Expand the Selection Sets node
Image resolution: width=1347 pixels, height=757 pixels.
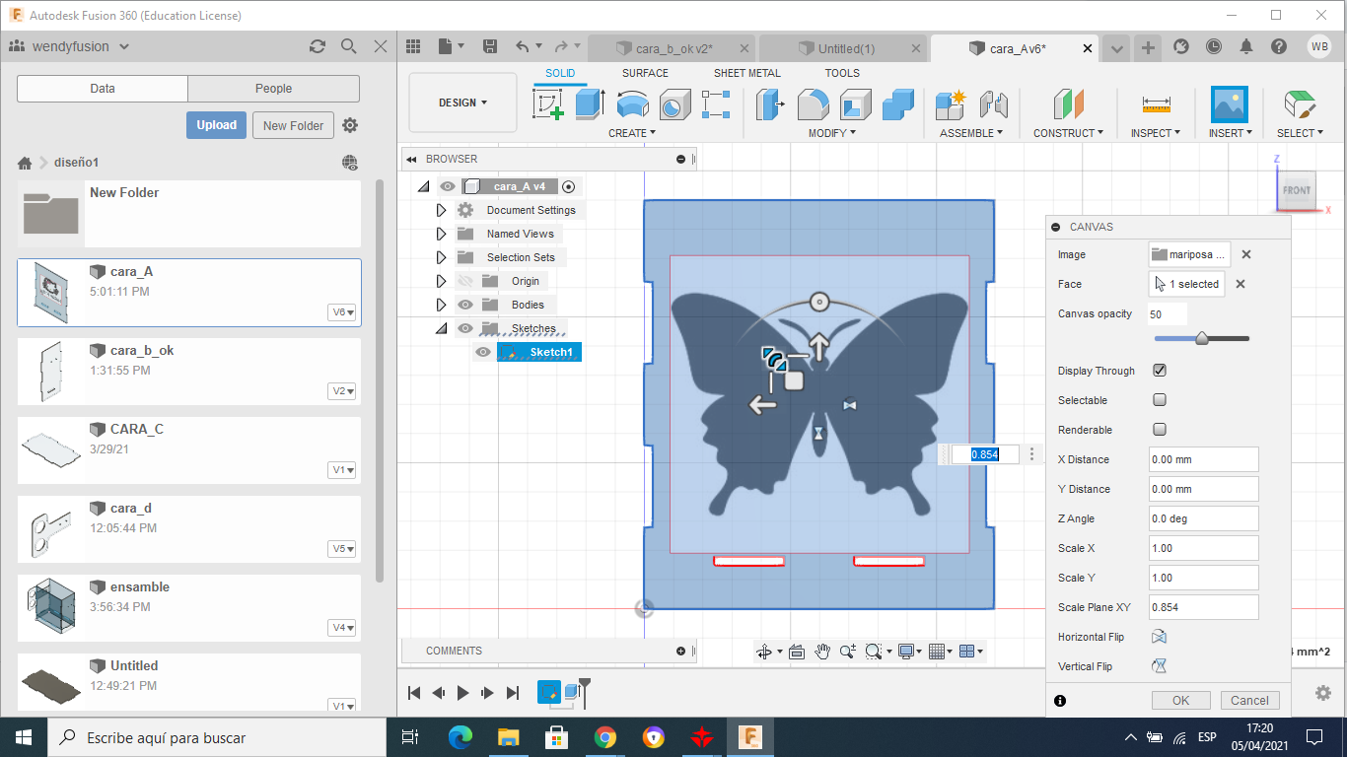click(x=441, y=257)
